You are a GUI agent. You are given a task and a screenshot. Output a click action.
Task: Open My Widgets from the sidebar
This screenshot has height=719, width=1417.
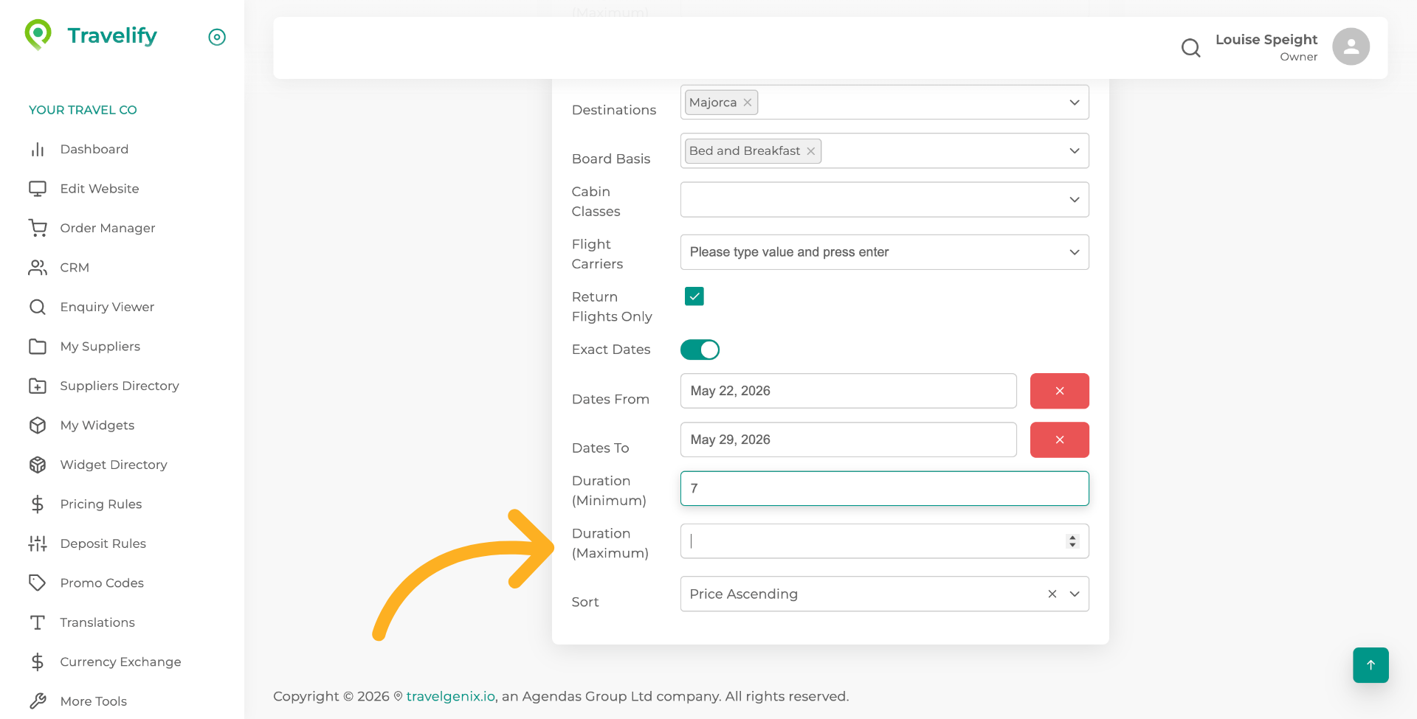[97, 425]
